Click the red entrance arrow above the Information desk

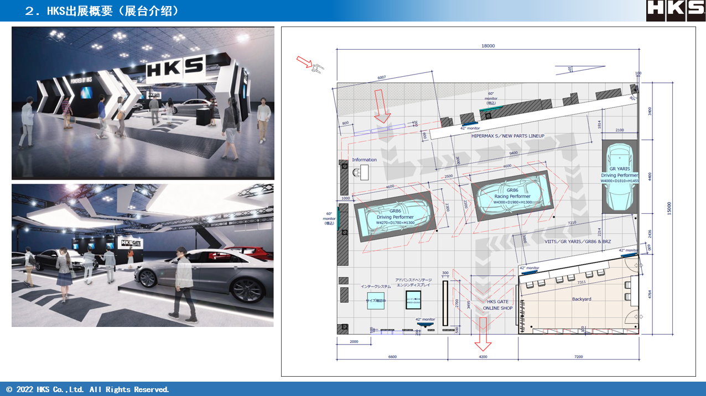point(382,111)
